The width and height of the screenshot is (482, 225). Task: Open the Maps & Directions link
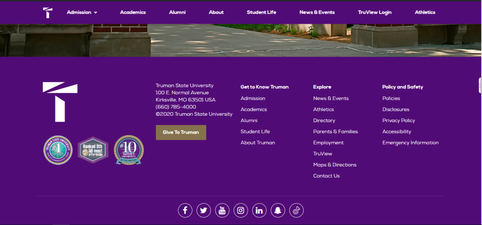[335, 165]
